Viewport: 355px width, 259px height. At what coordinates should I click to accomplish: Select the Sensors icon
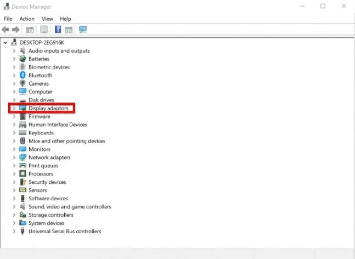22,190
